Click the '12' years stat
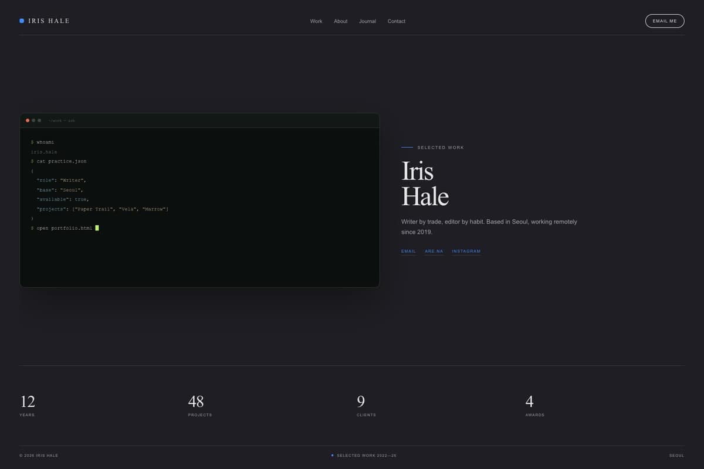This screenshot has width=704, height=469. click(x=28, y=402)
